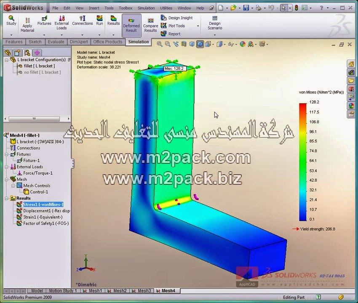Open Fixtures tool
This screenshot has width=358, height=303.
coord(44,20)
